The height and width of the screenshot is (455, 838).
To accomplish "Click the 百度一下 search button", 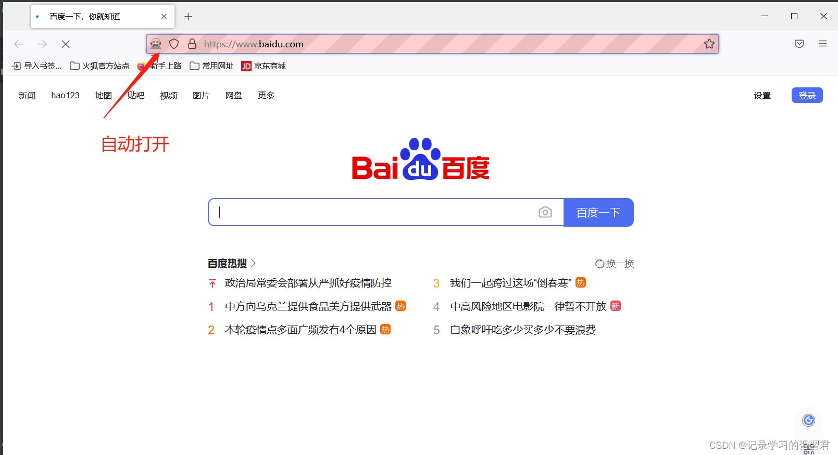I will click(x=598, y=212).
